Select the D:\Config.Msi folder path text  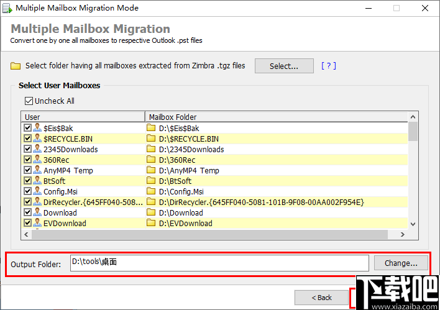pyautogui.click(x=181, y=191)
